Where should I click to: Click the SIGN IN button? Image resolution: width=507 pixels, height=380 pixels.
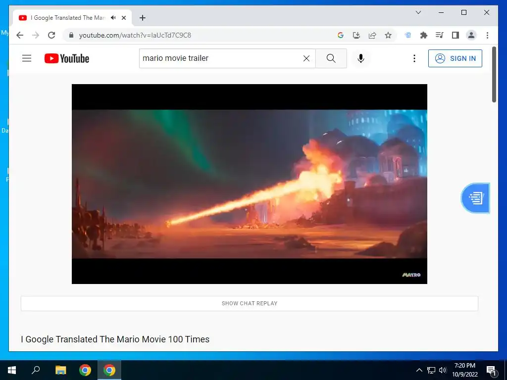(455, 58)
